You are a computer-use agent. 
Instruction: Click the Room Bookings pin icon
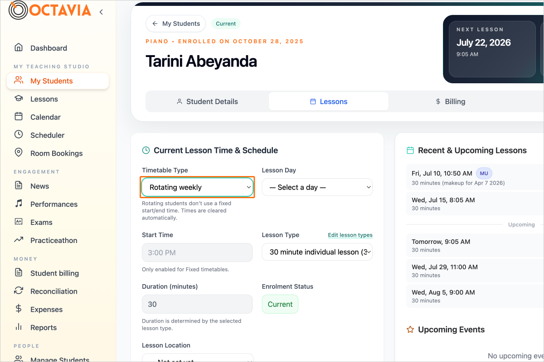click(19, 153)
